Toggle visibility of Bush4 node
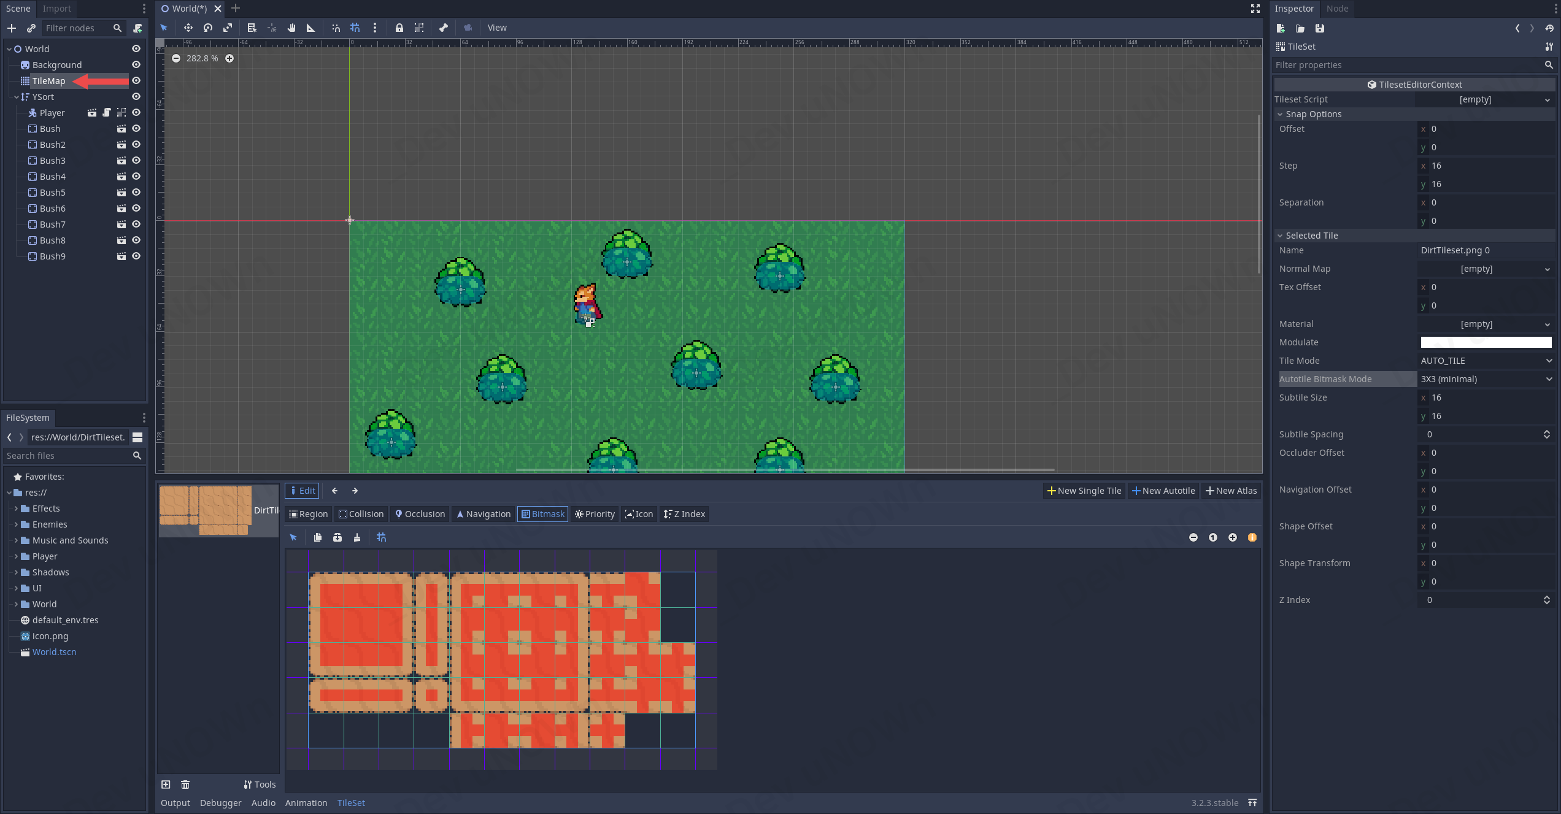The image size is (1561, 814). pyautogui.click(x=136, y=177)
